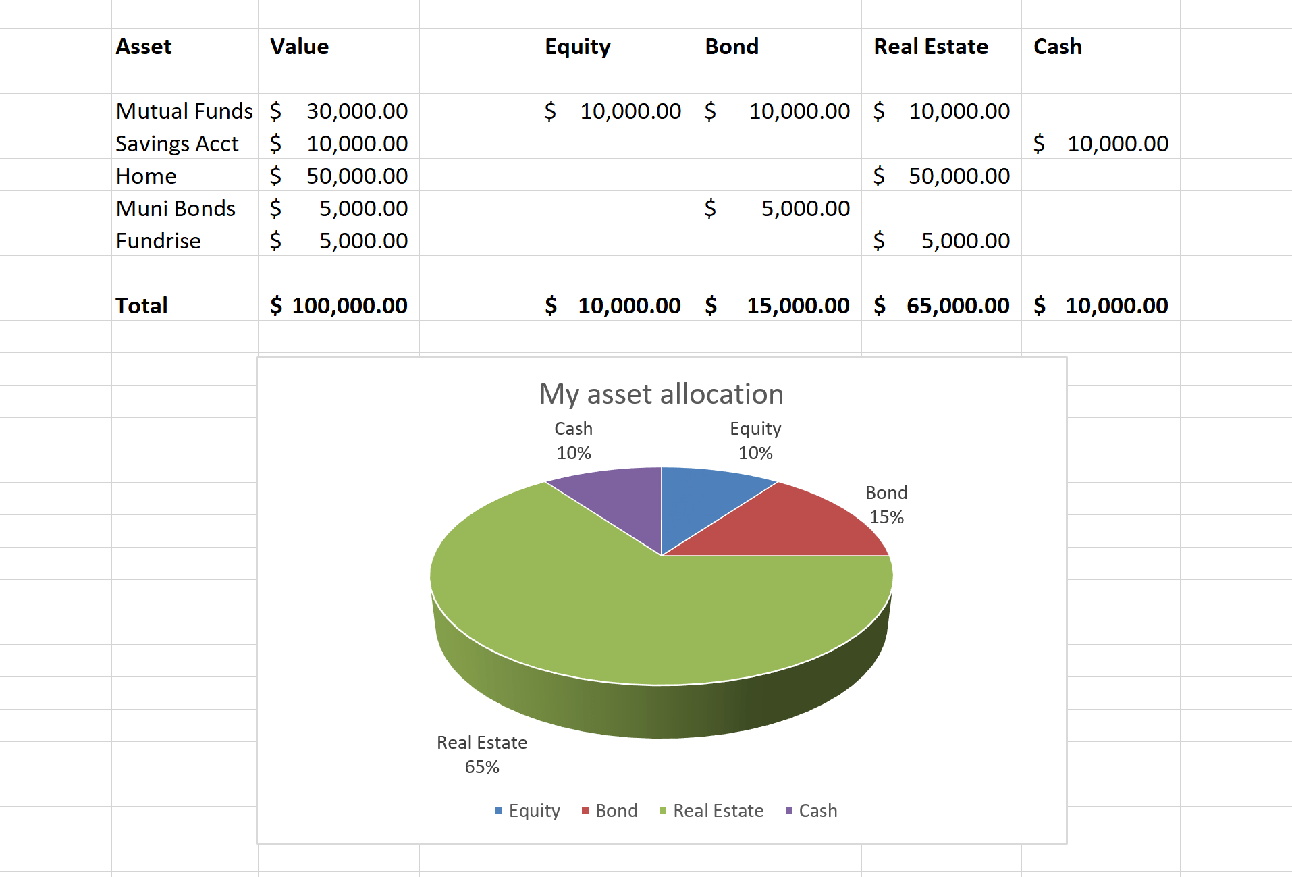
Task: Click the 'Bond 15%' data label
Action: (x=886, y=504)
